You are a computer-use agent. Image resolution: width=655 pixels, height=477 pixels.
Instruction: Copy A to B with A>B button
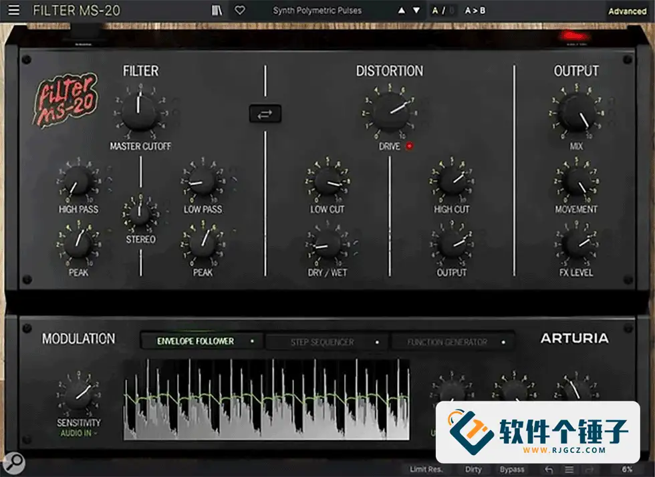tap(475, 11)
